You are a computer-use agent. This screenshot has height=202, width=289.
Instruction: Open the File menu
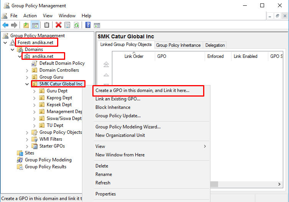pos(14,16)
